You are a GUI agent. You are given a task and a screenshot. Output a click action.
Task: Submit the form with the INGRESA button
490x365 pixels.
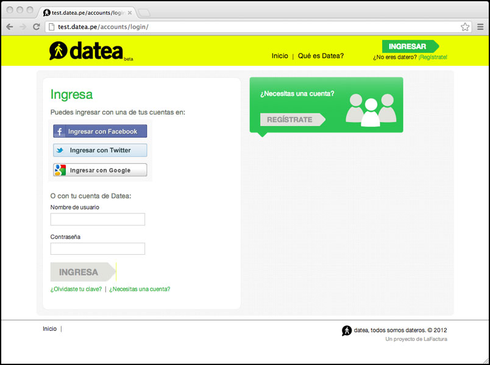coord(83,272)
